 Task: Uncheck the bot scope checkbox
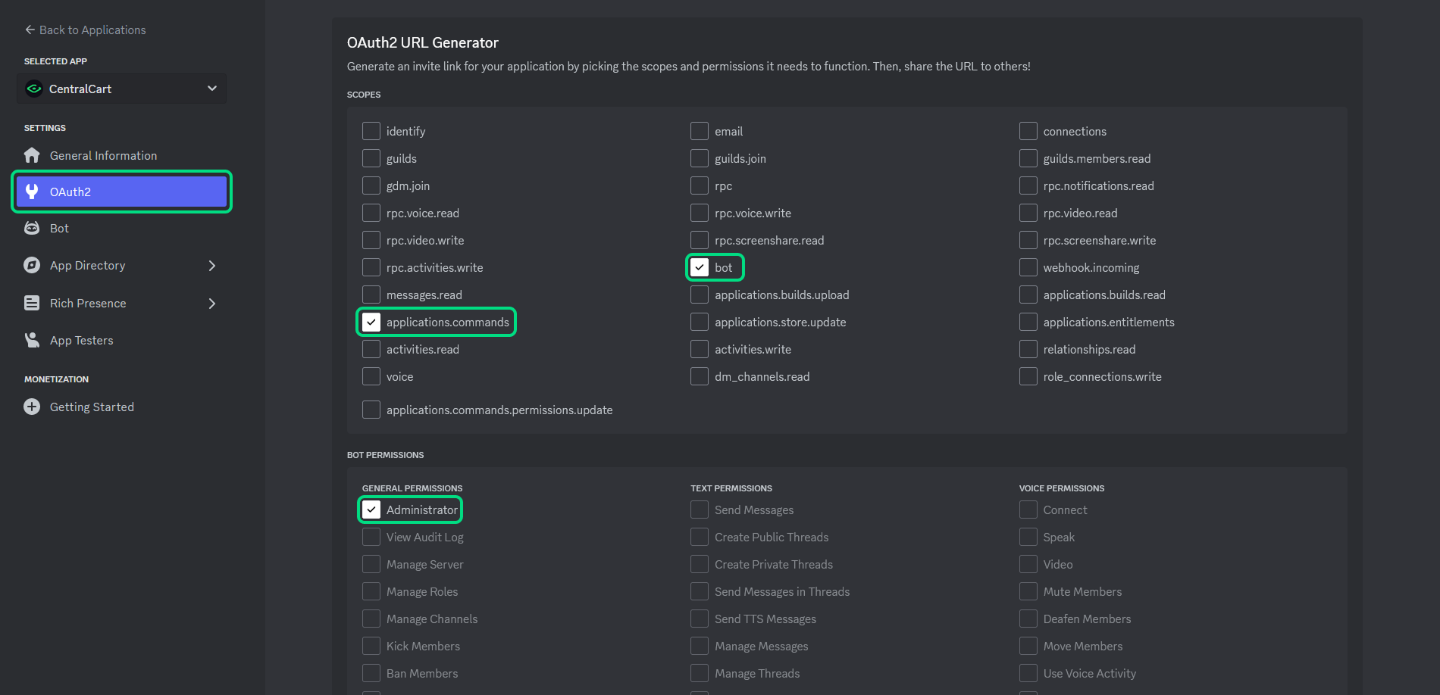tap(700, 267)
